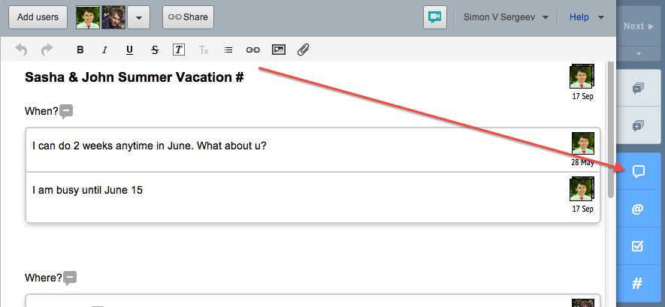Insert mention with @ sidebar button

coord(638,209)
